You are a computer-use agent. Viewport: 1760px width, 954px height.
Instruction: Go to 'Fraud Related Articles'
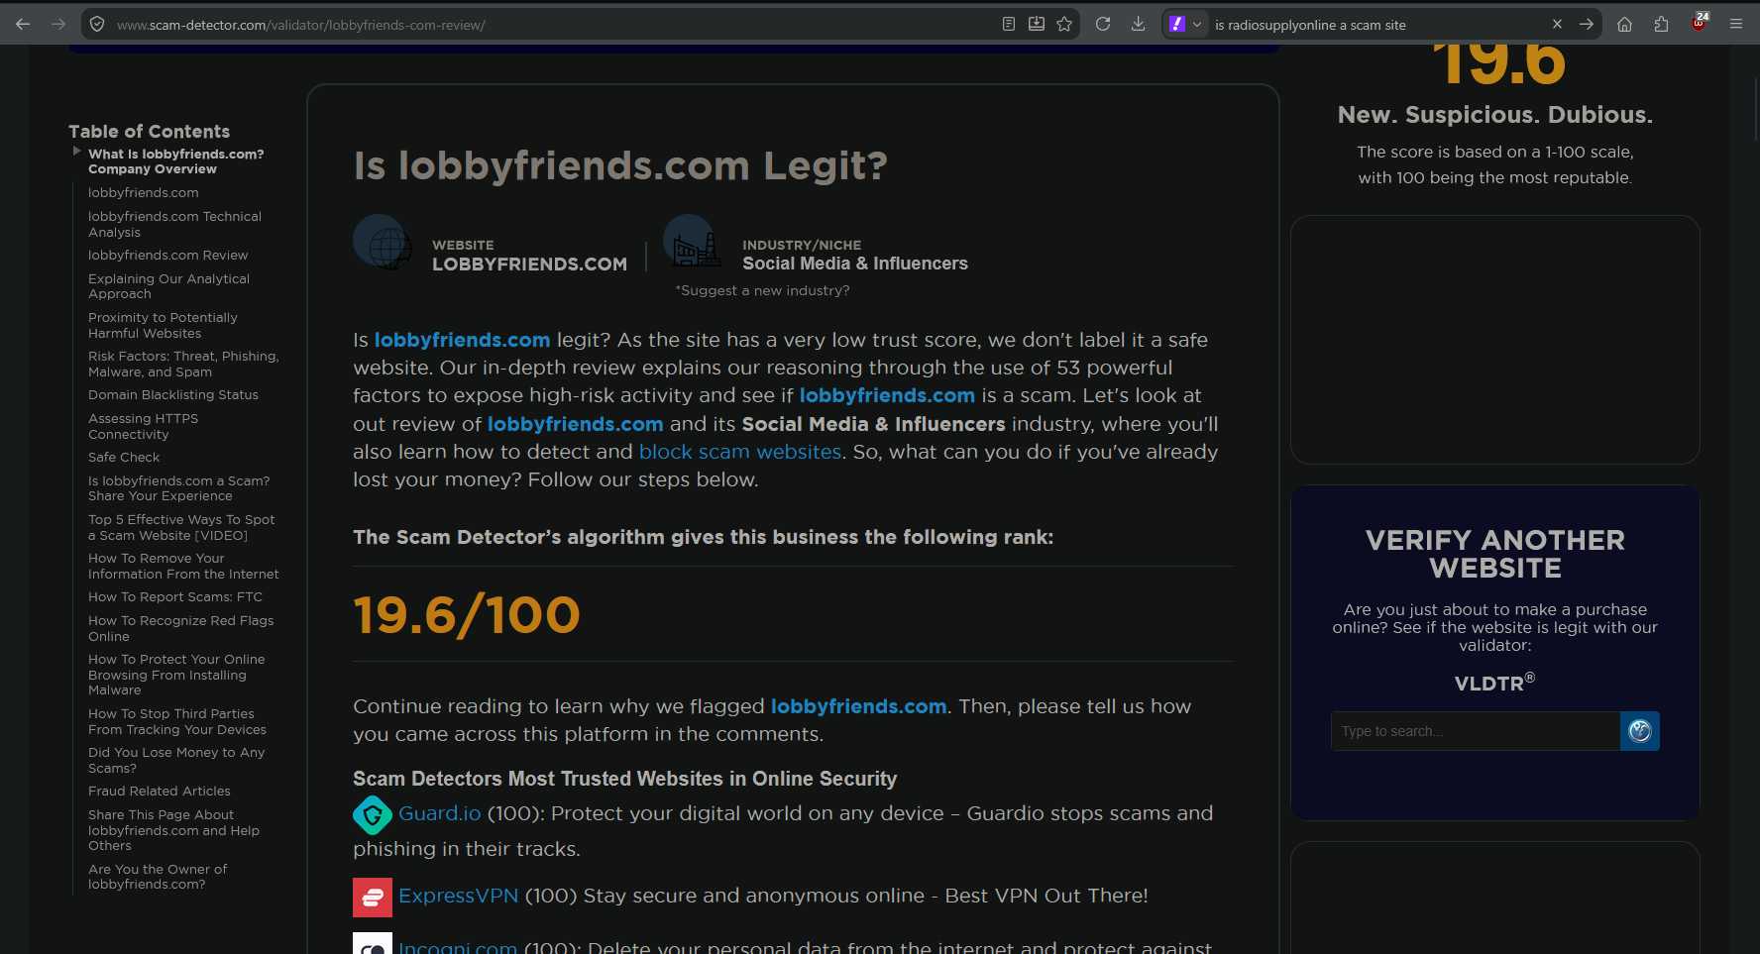click(x=160, y=791)
